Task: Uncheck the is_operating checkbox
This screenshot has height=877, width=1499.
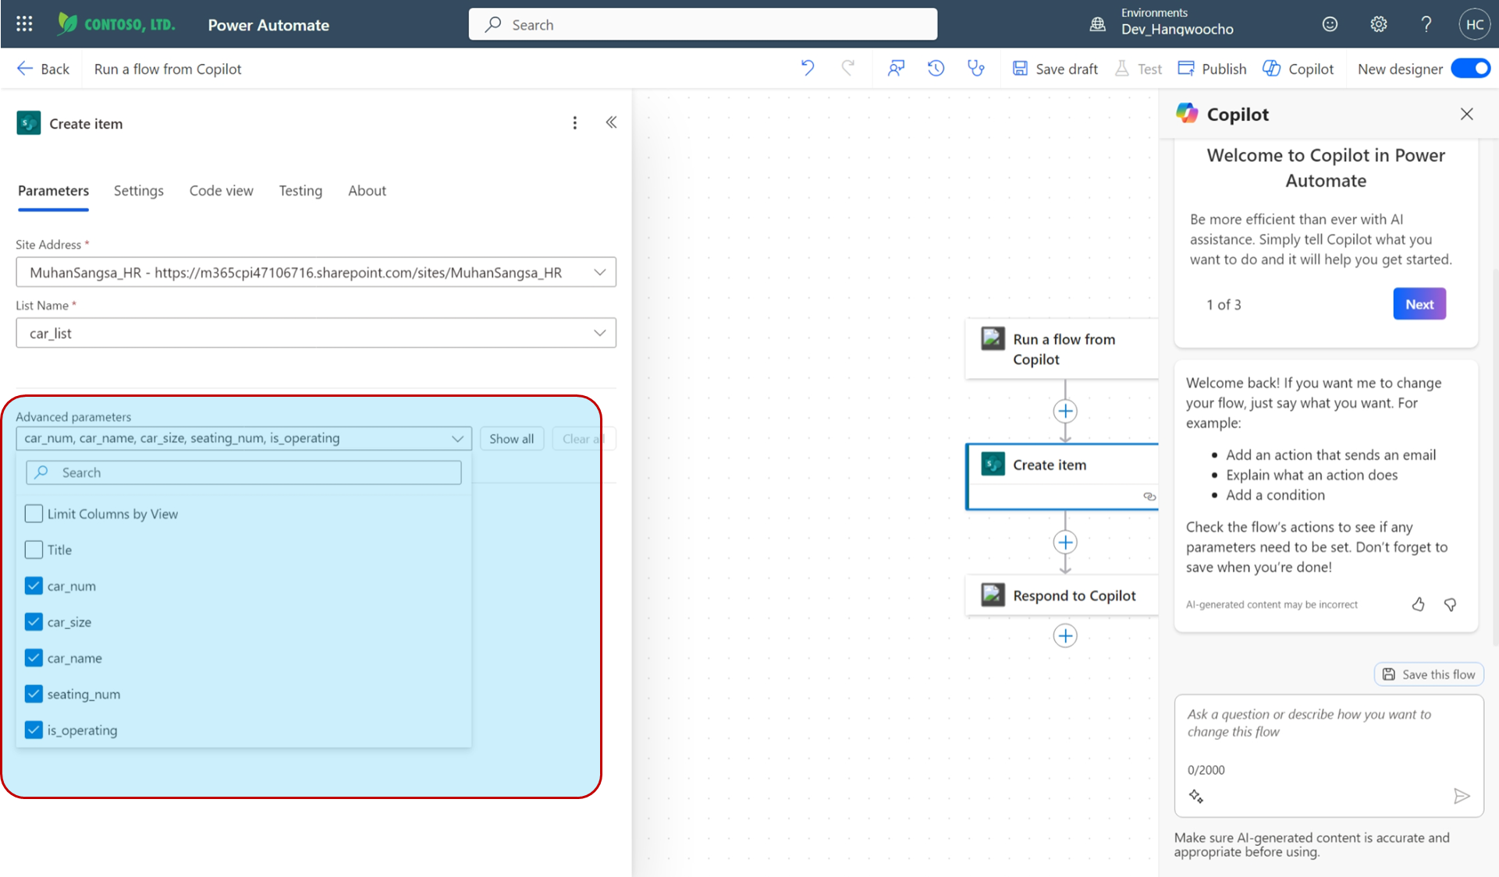Action: (x=34, y=730)
